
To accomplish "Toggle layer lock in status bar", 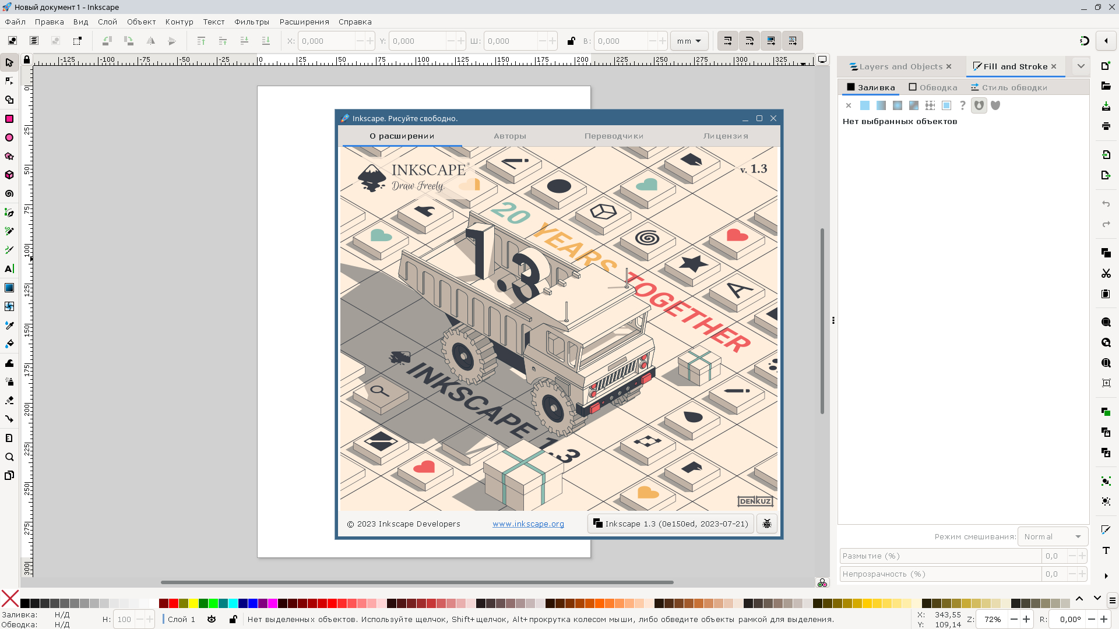I will (x=233, y=619).
